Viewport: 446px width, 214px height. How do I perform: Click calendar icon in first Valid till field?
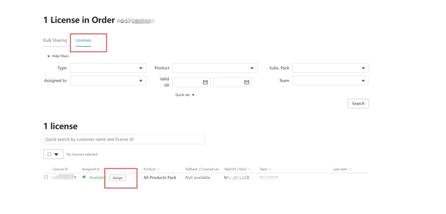tap(205, 82)
